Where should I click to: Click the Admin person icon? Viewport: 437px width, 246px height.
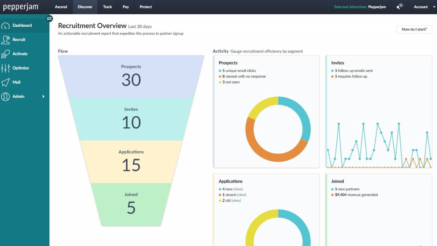tap(6, 96)
